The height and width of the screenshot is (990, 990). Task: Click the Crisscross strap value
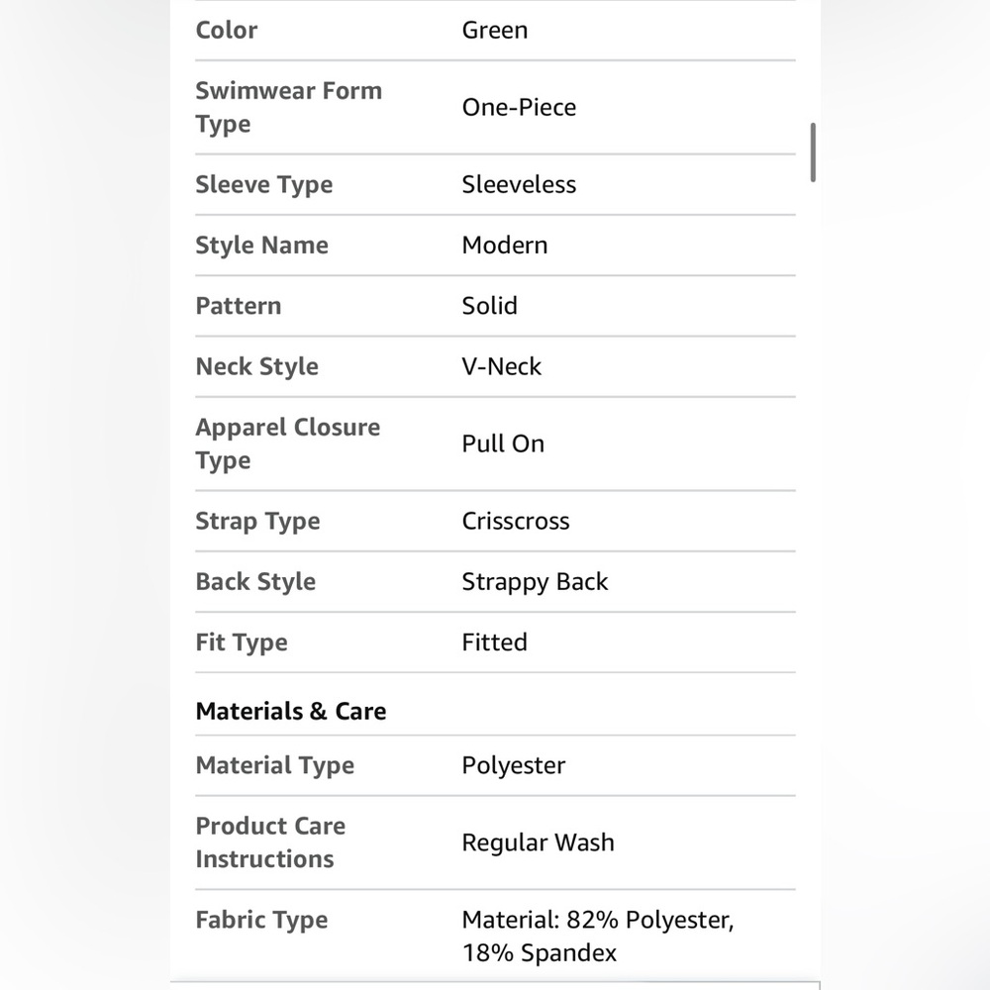click(515, 521)
